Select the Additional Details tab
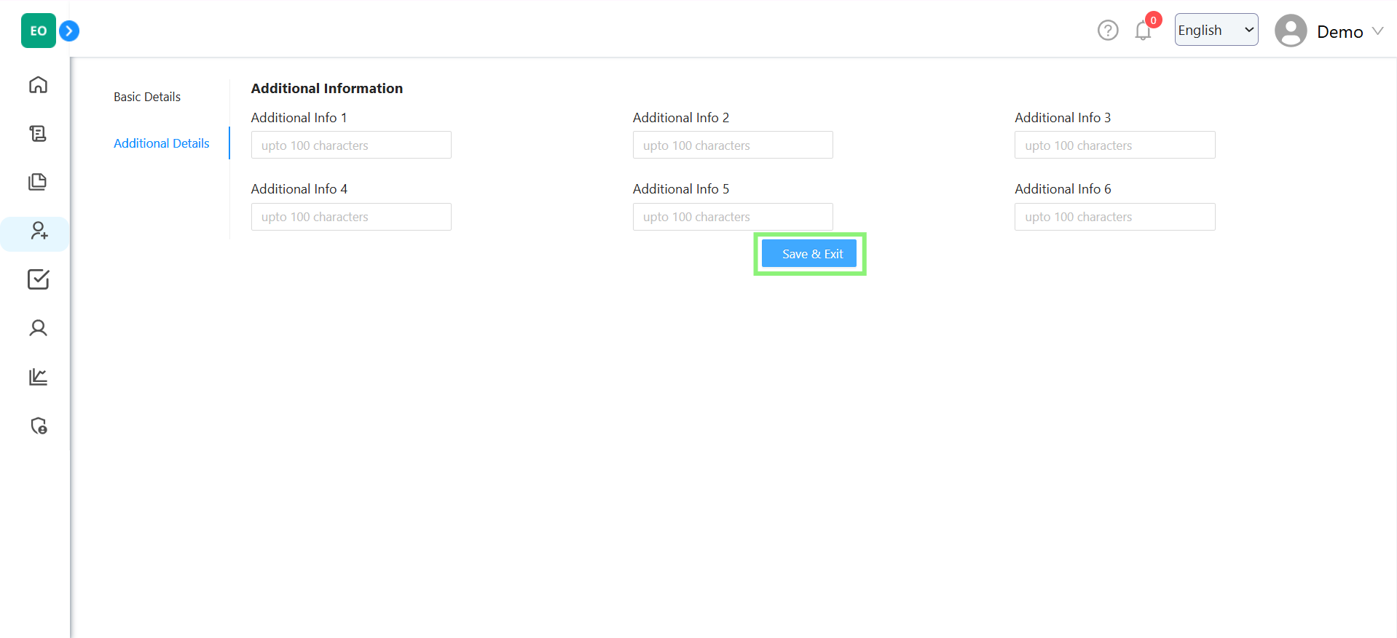 point(161,143)
